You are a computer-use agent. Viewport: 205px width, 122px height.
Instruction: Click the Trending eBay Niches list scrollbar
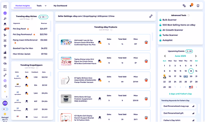(x=51, y=26)
